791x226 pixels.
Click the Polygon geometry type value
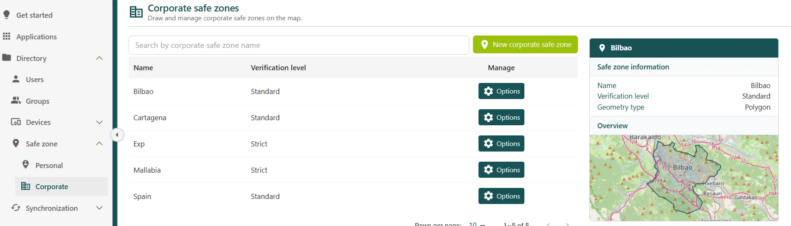point(757,107)
